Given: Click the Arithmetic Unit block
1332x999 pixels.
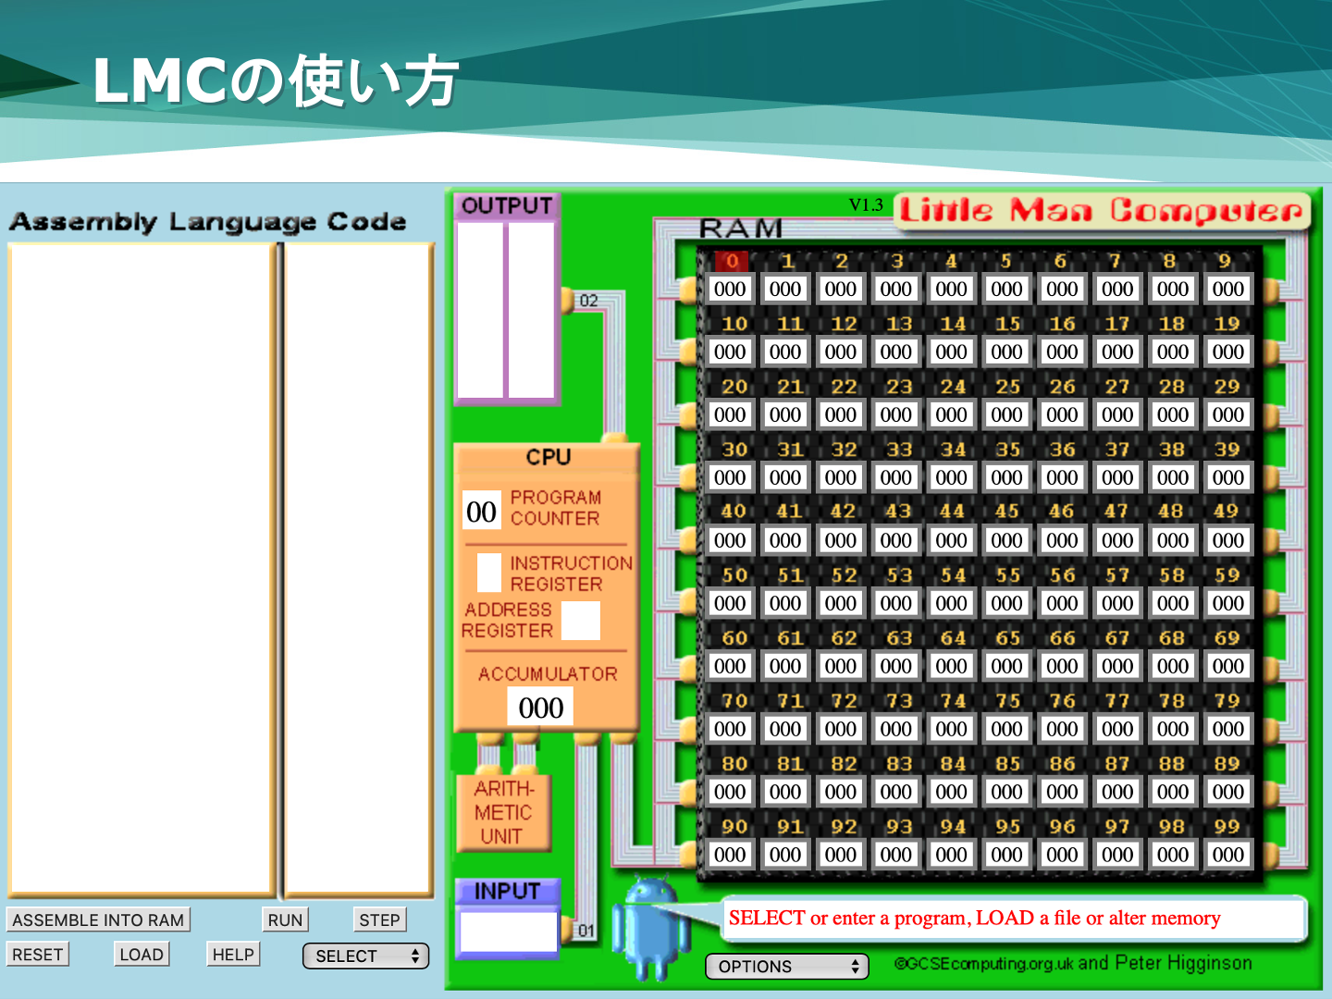Looking at the screenshot, I should click(x=503, y=813).
